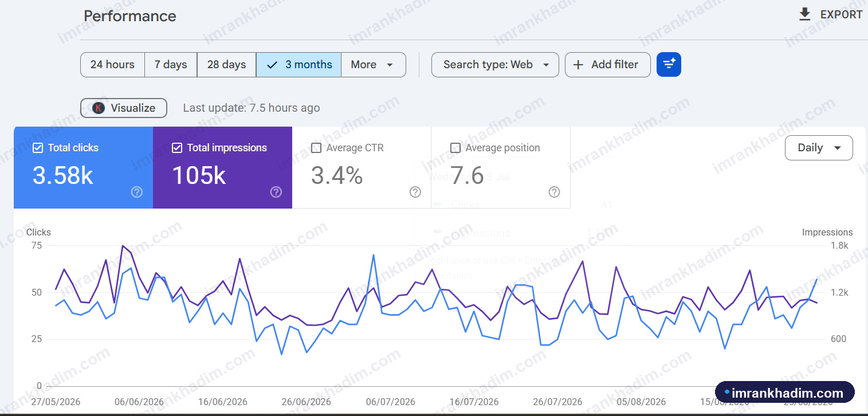
Task: Select the 24 hours date range
Action: coord(112,65)
